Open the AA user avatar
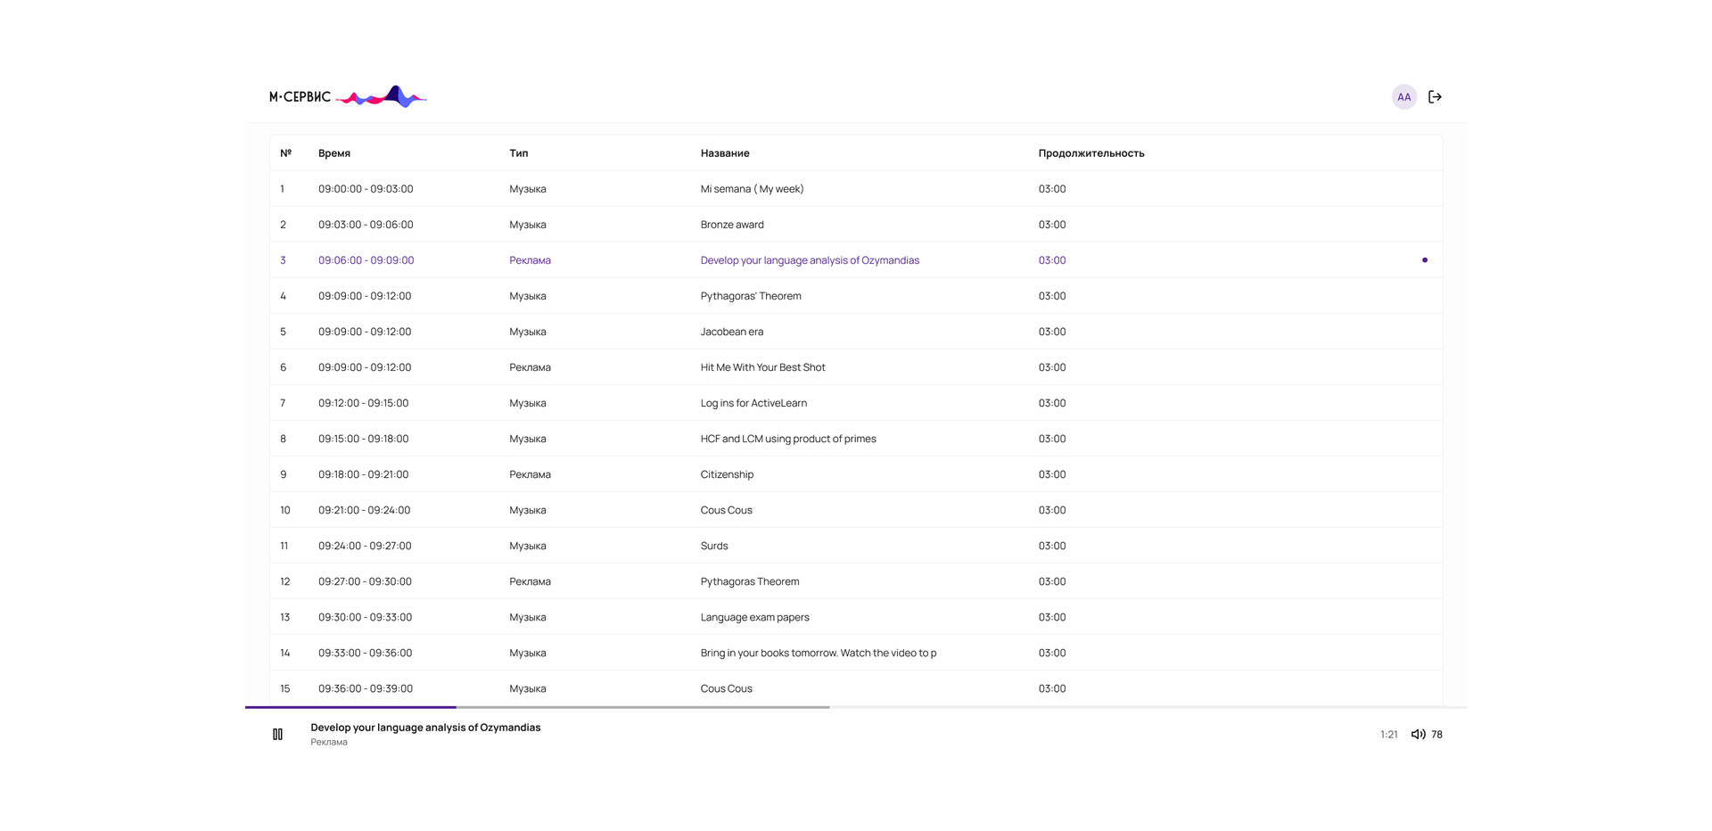1712x831 pixels. 1403,97
